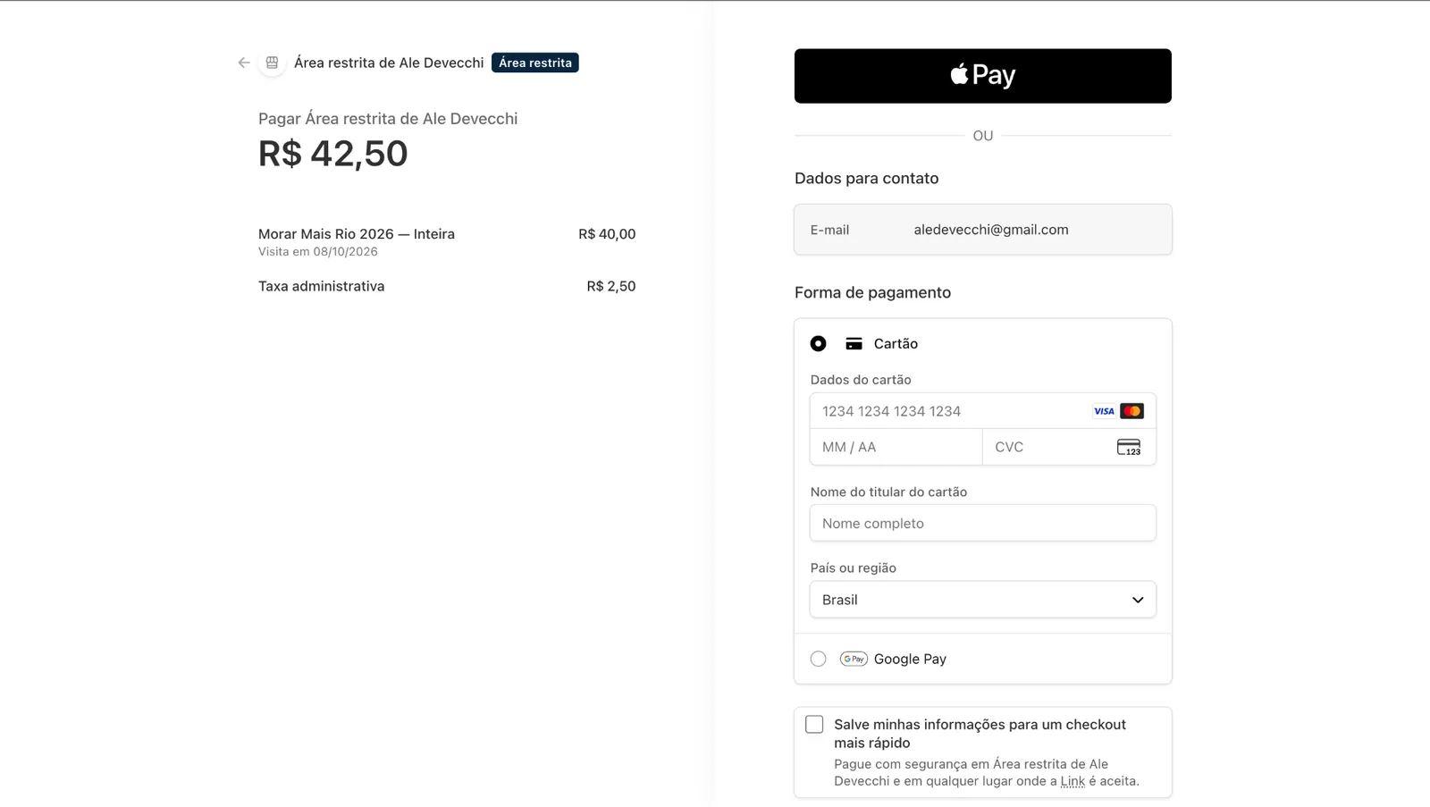
Task: Click the Mastercard logo icon
Action: (1131, 411)
